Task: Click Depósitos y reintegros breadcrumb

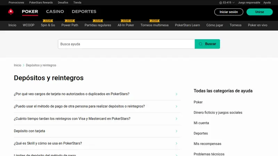Action: coord(41,65)
